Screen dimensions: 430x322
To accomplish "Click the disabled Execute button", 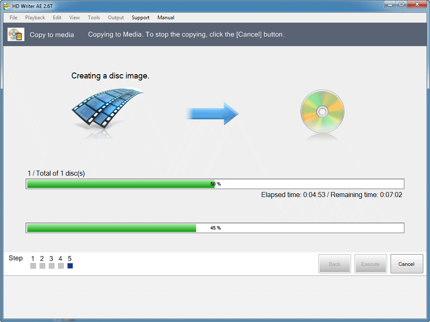I will coord(370,264).
